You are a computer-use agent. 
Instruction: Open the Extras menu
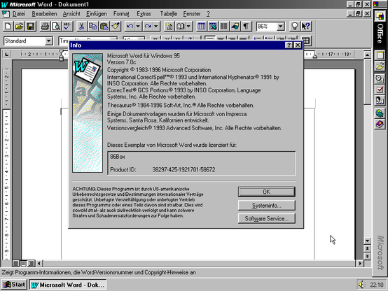click(144, 14)
